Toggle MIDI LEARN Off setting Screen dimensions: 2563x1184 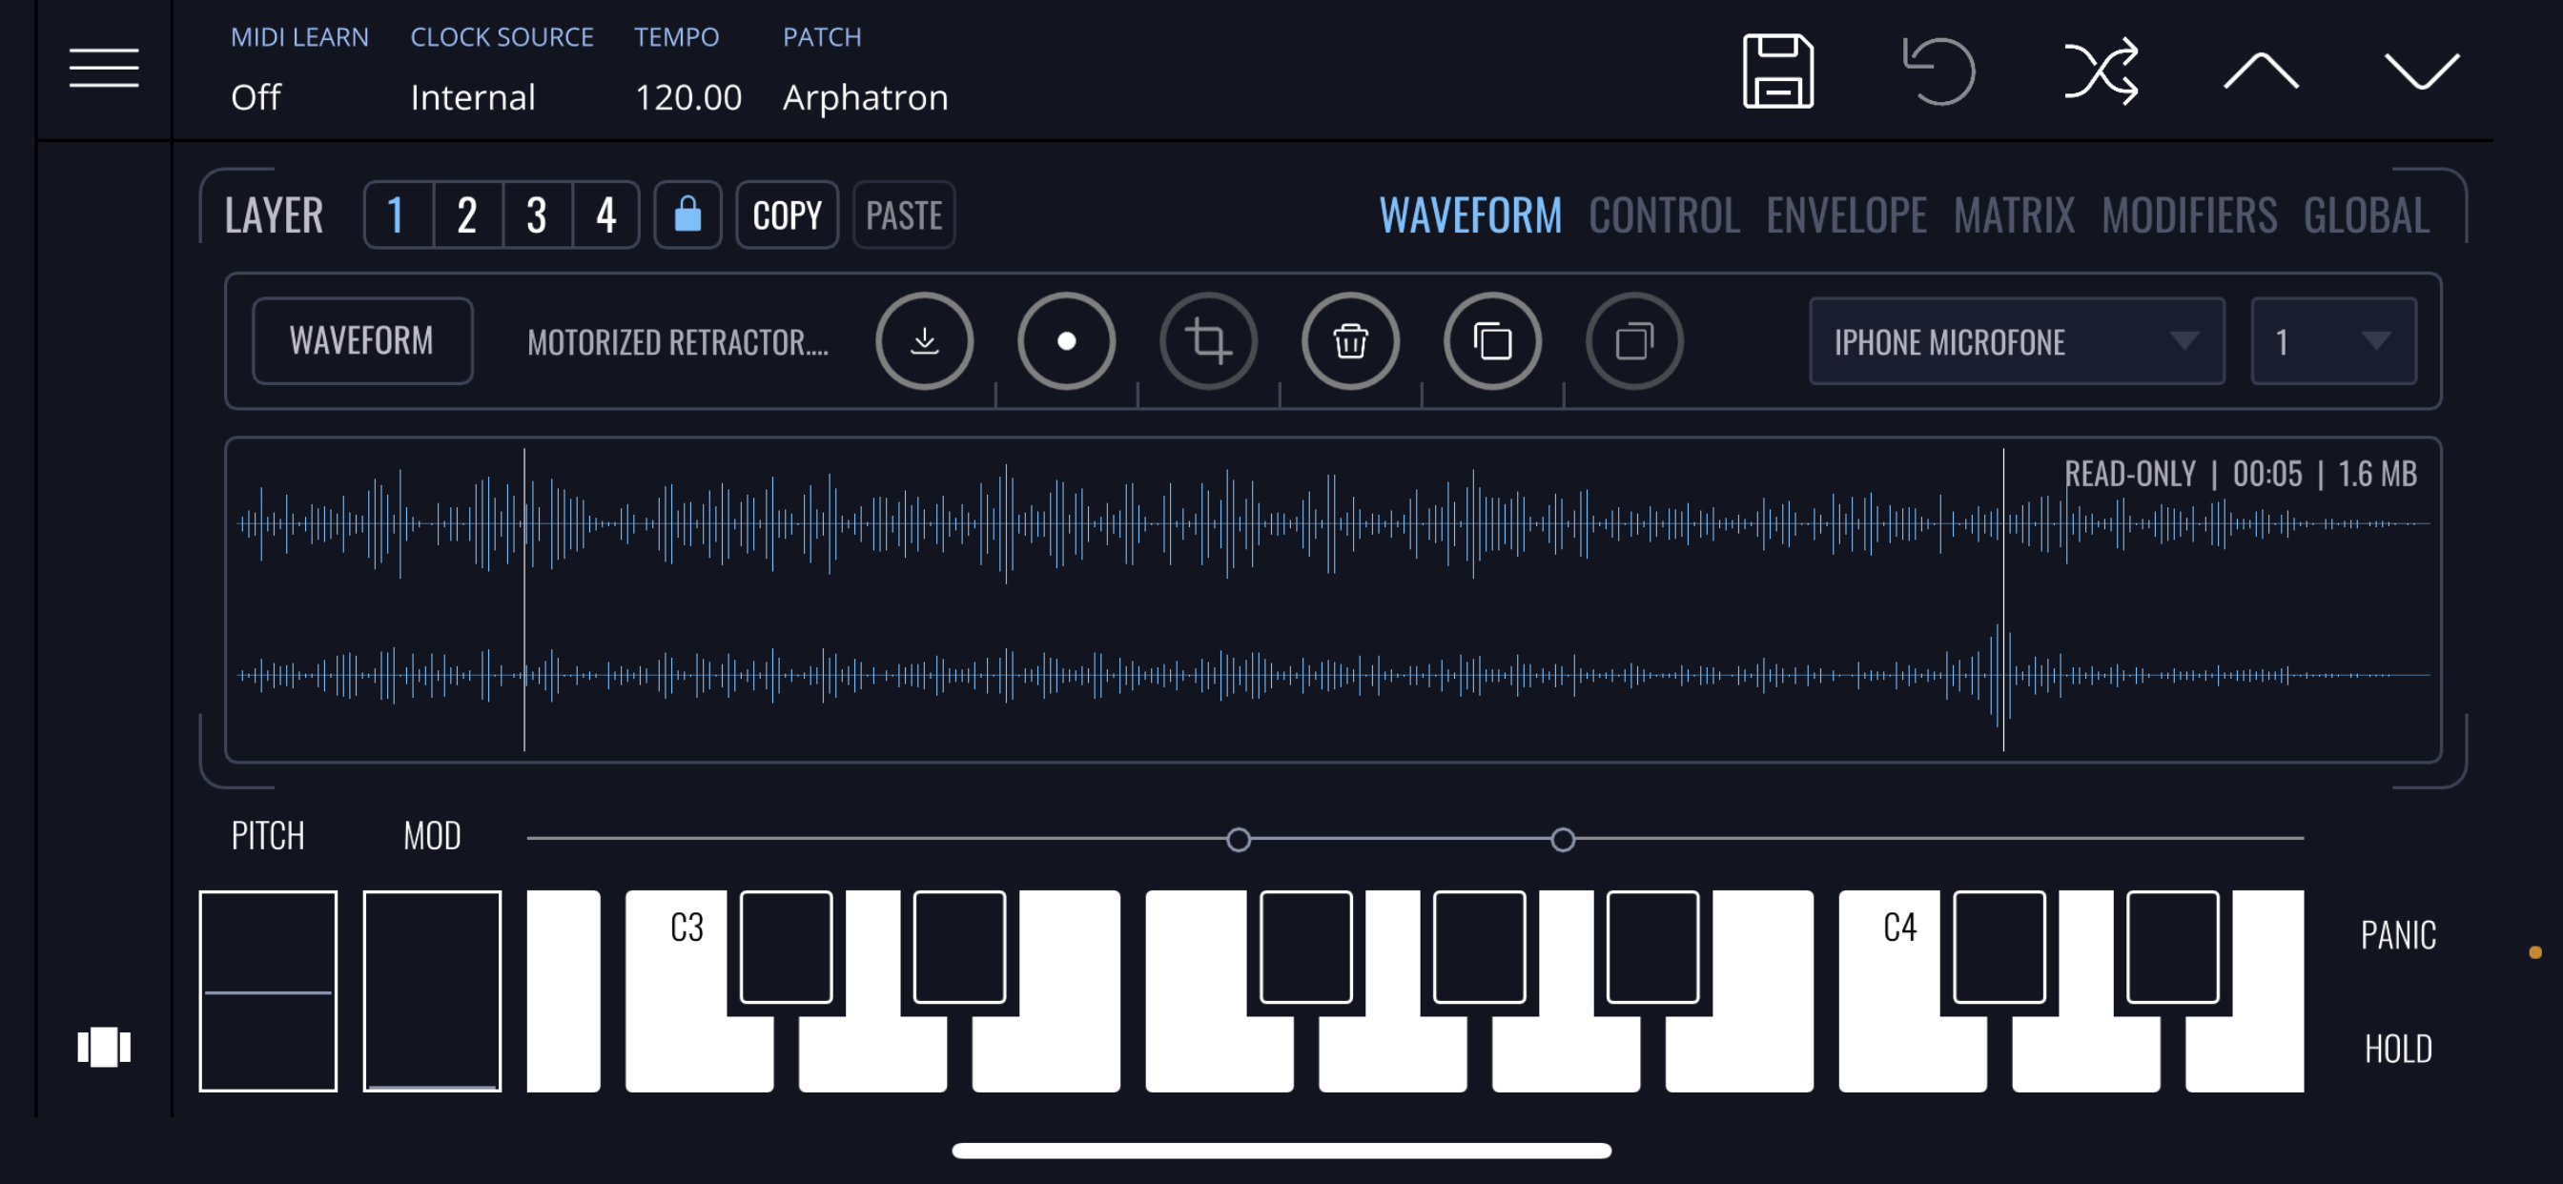pos(298,70)
